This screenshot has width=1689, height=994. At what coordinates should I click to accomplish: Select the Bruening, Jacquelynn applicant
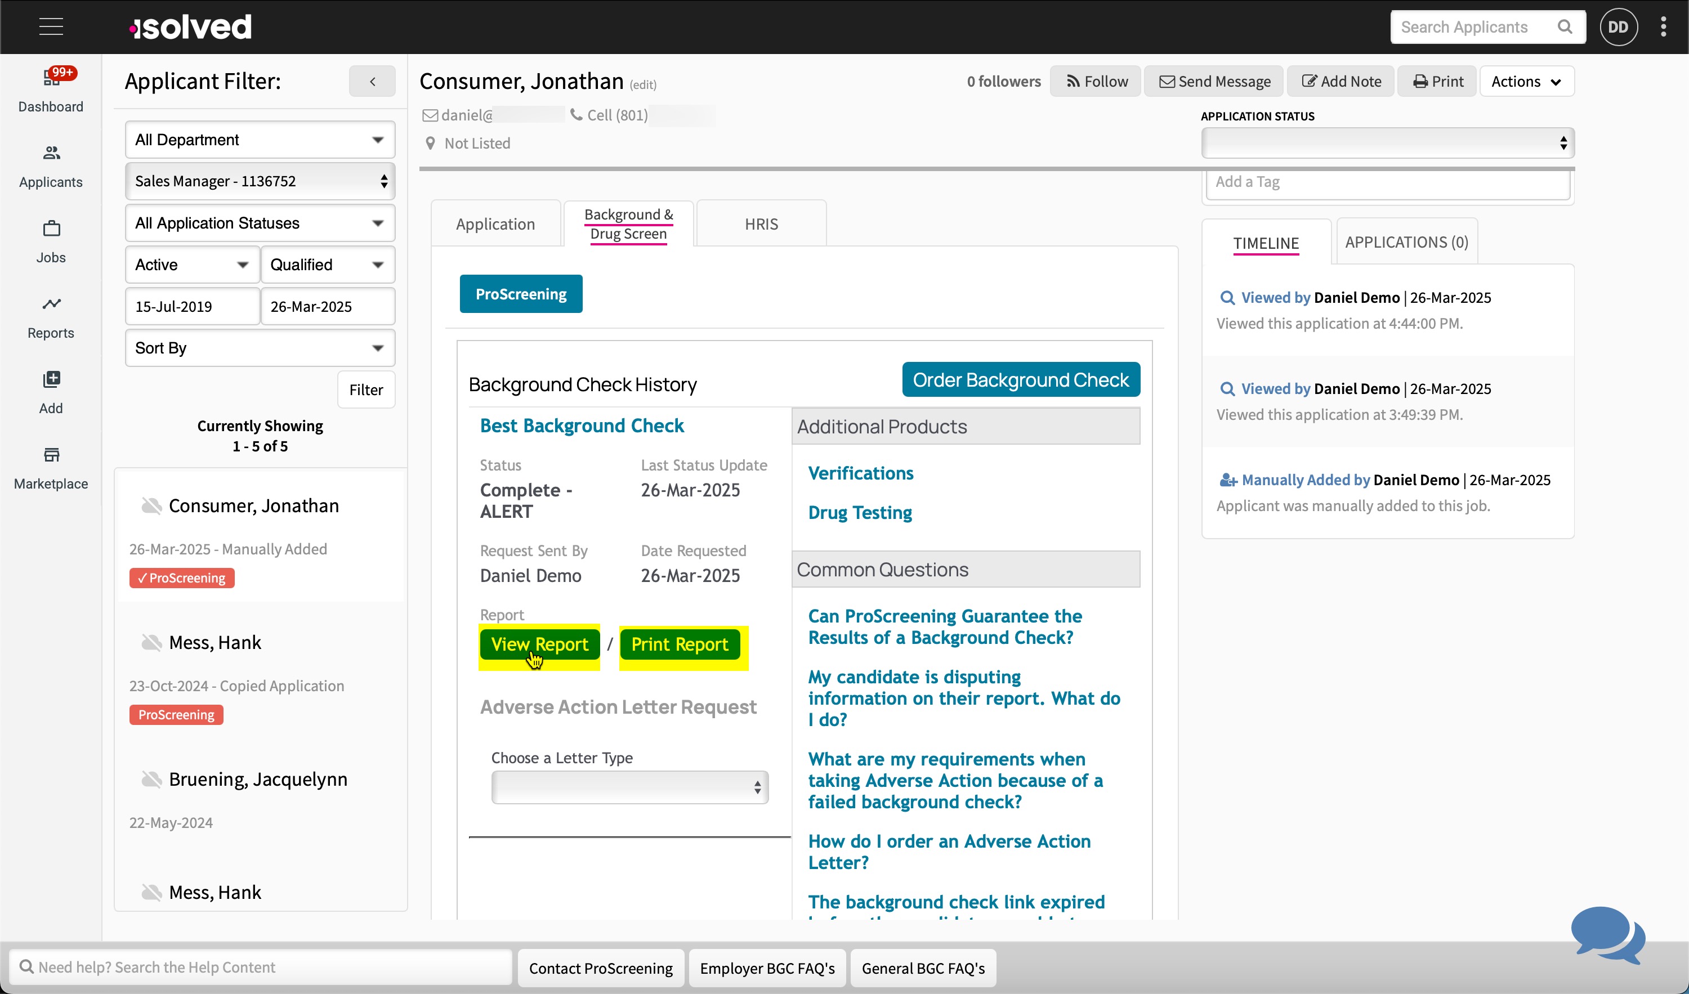258,779
